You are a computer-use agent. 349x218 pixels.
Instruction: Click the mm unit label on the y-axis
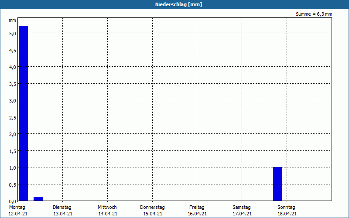coord(12,20)
